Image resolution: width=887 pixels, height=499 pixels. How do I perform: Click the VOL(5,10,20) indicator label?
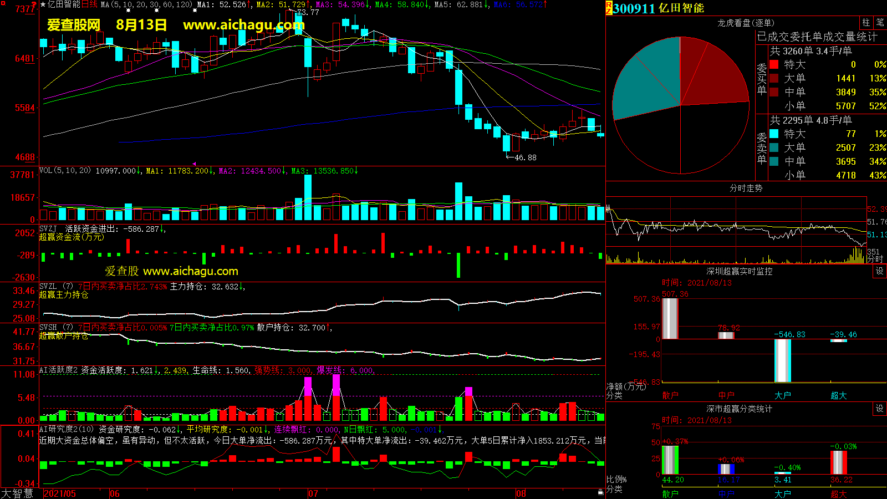65,171
